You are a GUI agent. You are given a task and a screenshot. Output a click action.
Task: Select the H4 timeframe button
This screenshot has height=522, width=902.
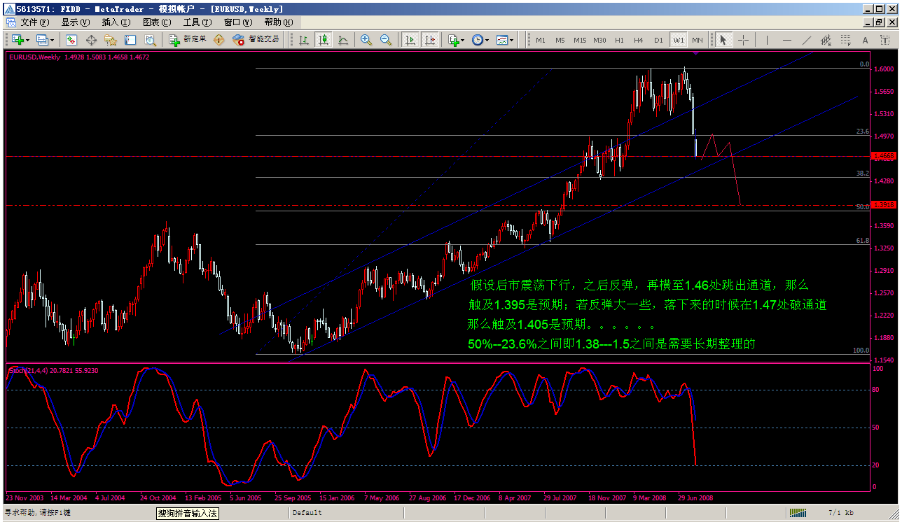639,40
